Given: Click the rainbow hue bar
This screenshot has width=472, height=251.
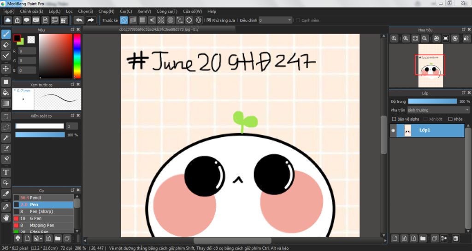Looking at the screenshot, I should 77,56.
